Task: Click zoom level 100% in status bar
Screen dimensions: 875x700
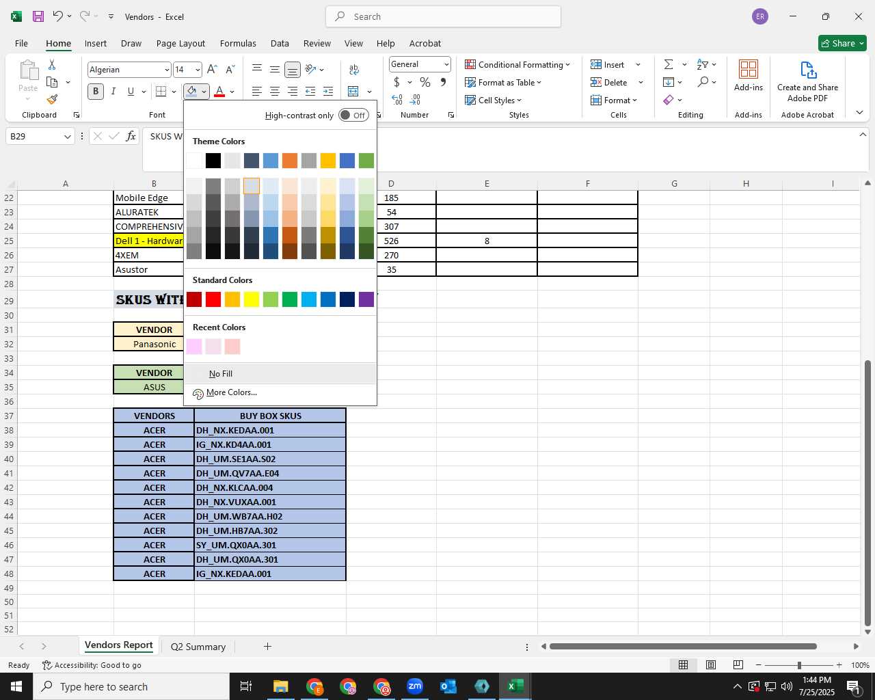Action: tap(860, 665)
